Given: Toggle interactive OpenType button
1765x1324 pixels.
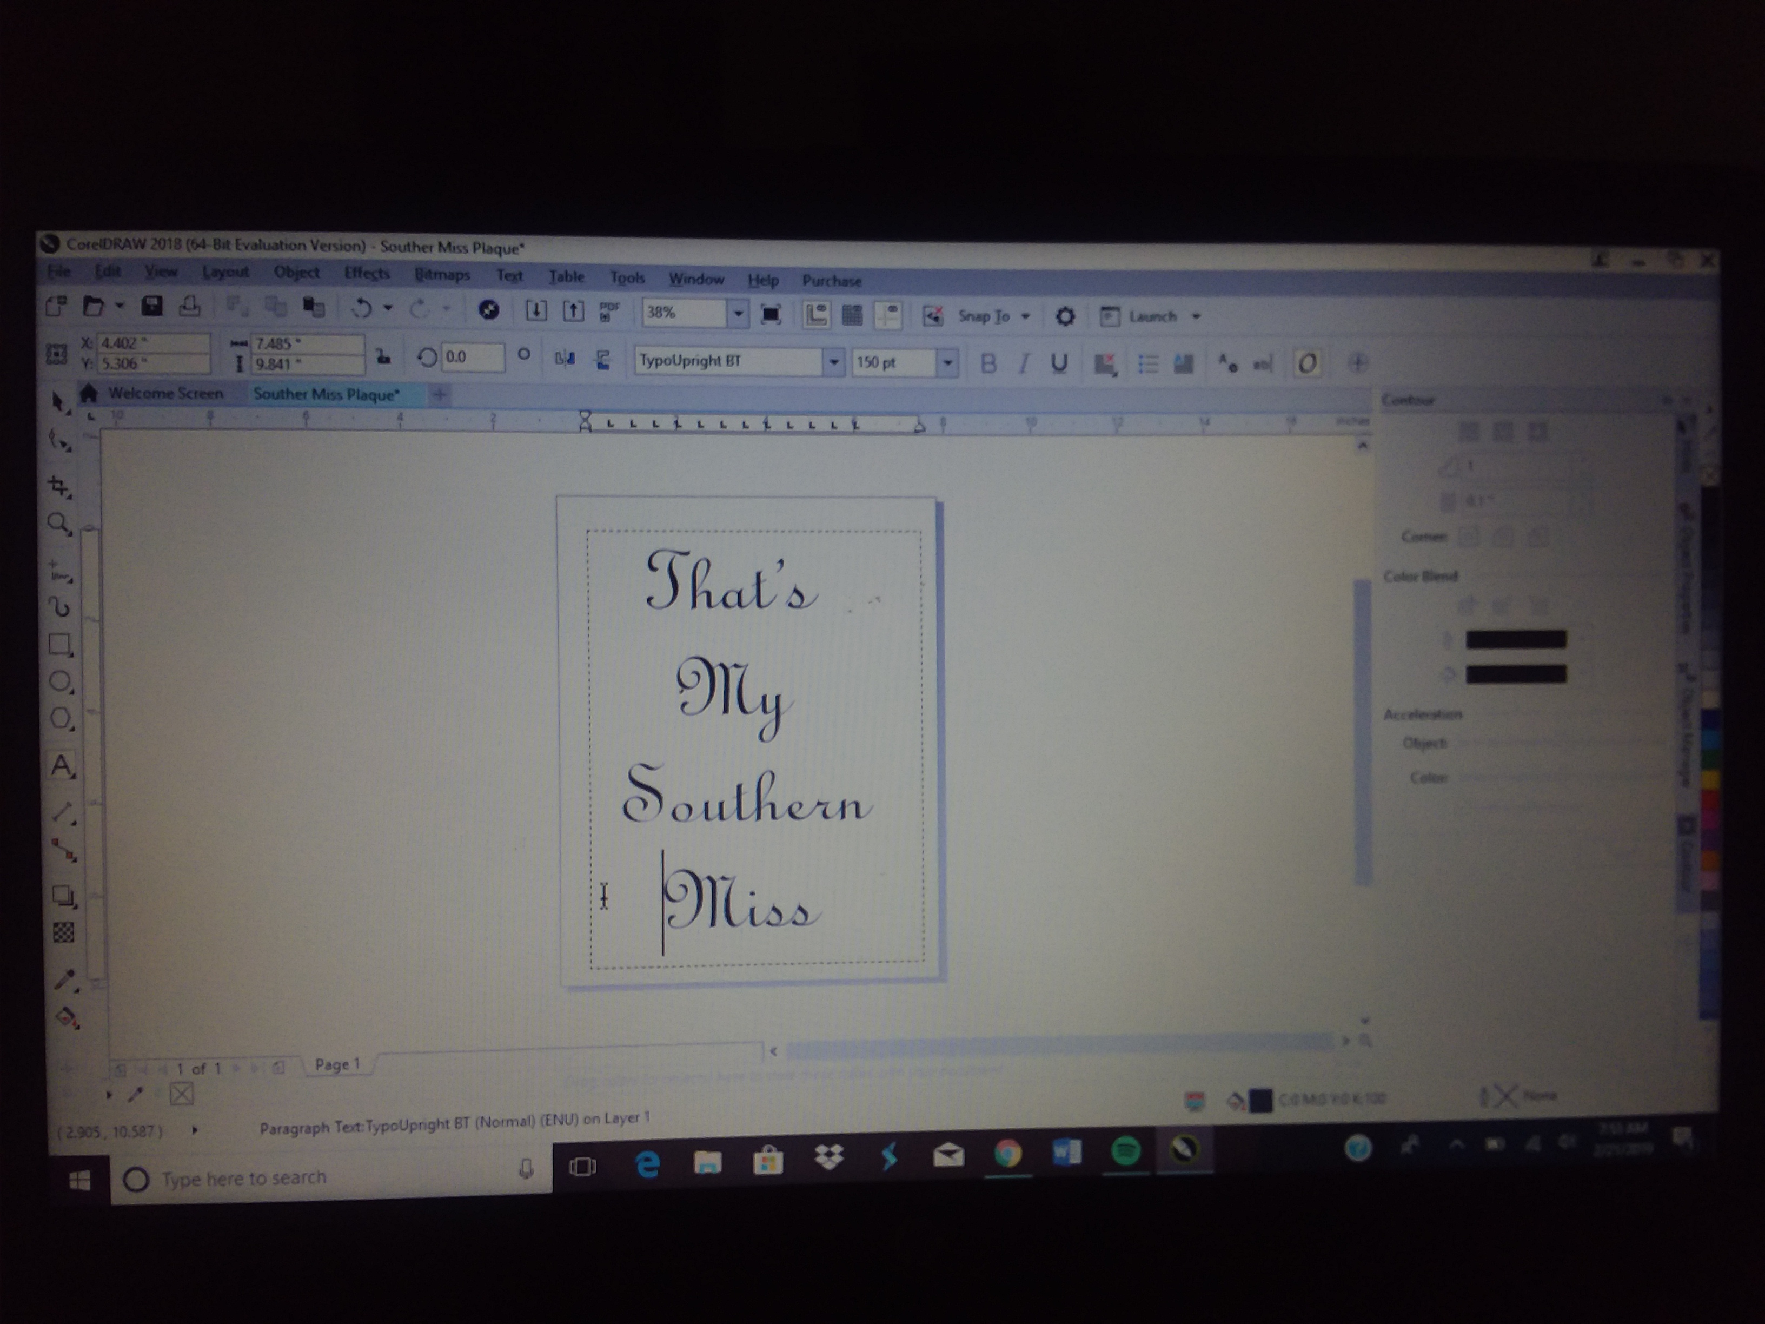Looking at the screenshot, I should [1306, 365].
